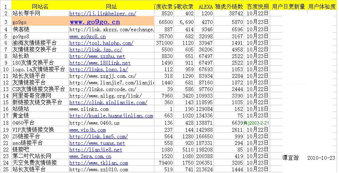Click the cell containing 谭宜谐
Viewport: 339px width, 173px height.
click(290, 158)
